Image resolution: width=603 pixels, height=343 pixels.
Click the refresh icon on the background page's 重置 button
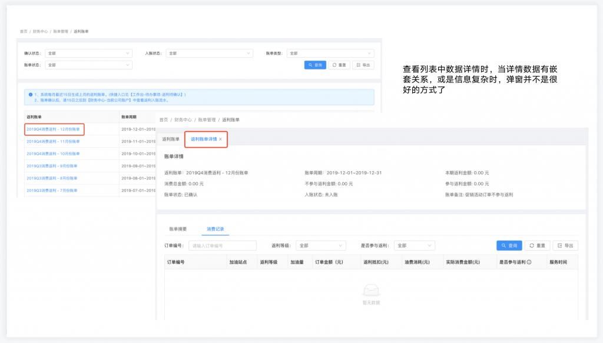(335, 65)
